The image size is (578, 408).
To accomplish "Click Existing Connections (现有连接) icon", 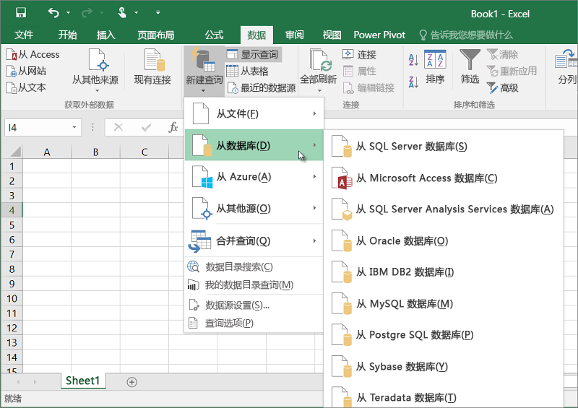I will (x=154, y=60).
